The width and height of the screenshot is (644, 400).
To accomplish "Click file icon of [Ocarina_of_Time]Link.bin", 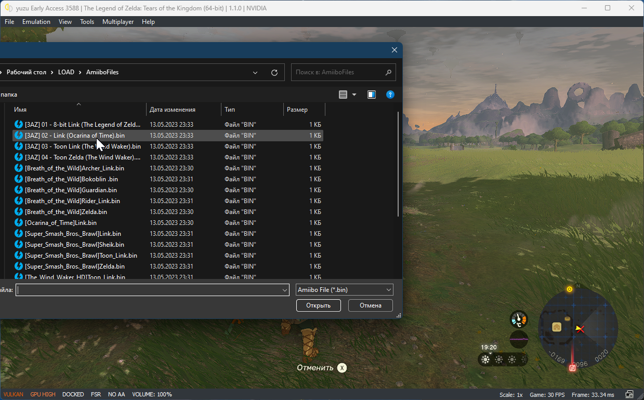I will [19, 223].
